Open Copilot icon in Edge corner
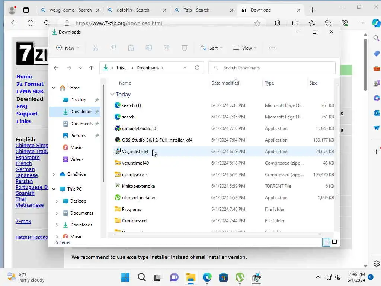The height and width of the screenshot is (286, 381). 376,23
